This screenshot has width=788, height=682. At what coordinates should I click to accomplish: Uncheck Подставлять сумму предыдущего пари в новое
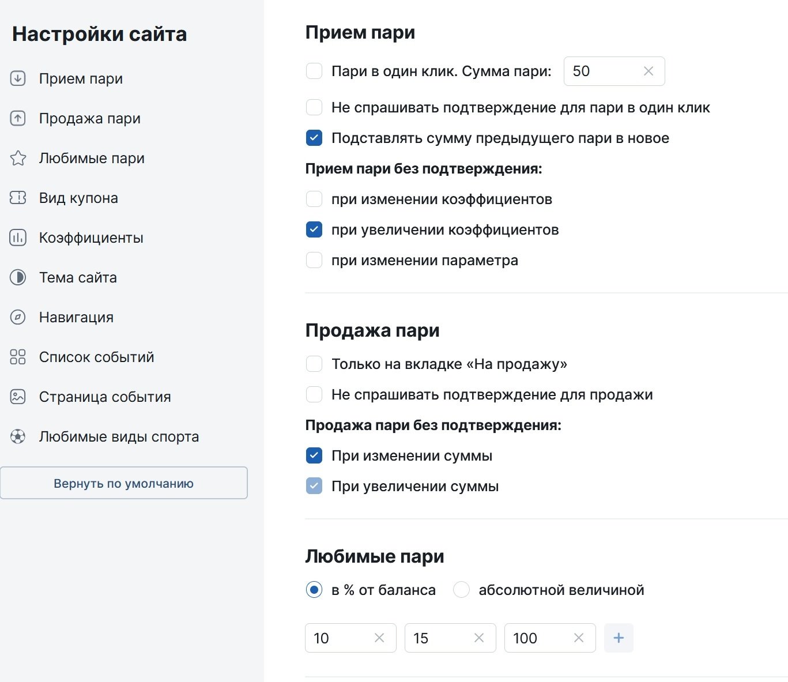pos(314,138)
